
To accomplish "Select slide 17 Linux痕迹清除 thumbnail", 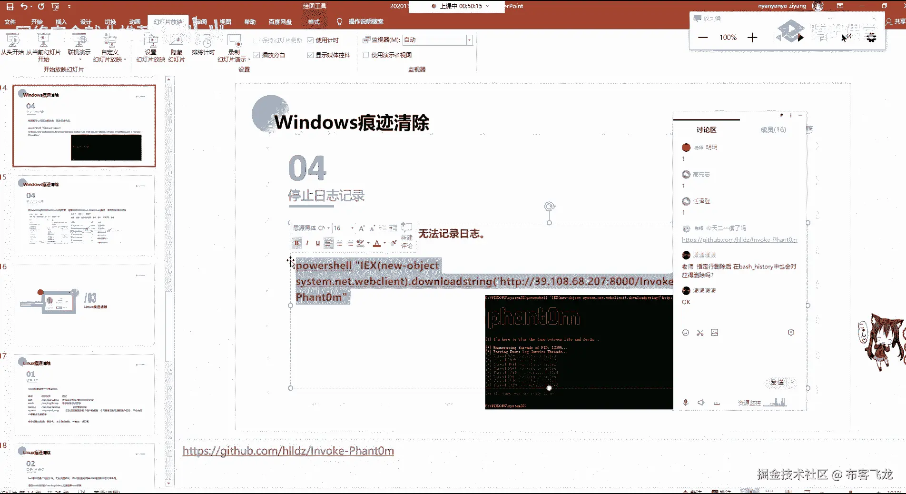I will (84, 395).
